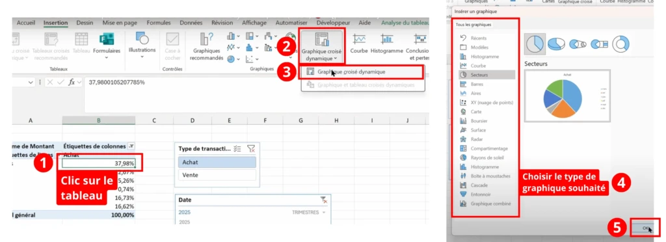Viewport: 666px width, 242px height.
Task: Switch to the Révision tab
Action: click(222, 23)
